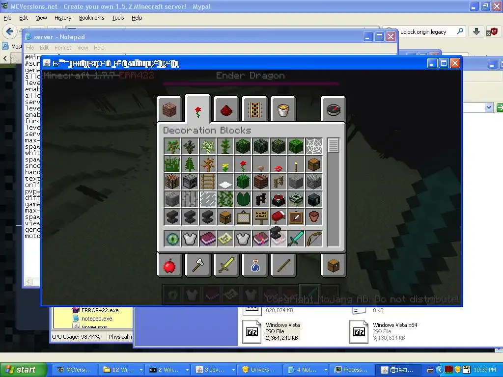This screenshot has width=503, height=377.
Task: Select the bow in the hotbar
Action: pyautogui.click(x=314, y=239)
